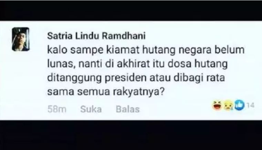Click the word lunas starting the second line
This screenshot has width=262, height=150.
pos(61,64)
